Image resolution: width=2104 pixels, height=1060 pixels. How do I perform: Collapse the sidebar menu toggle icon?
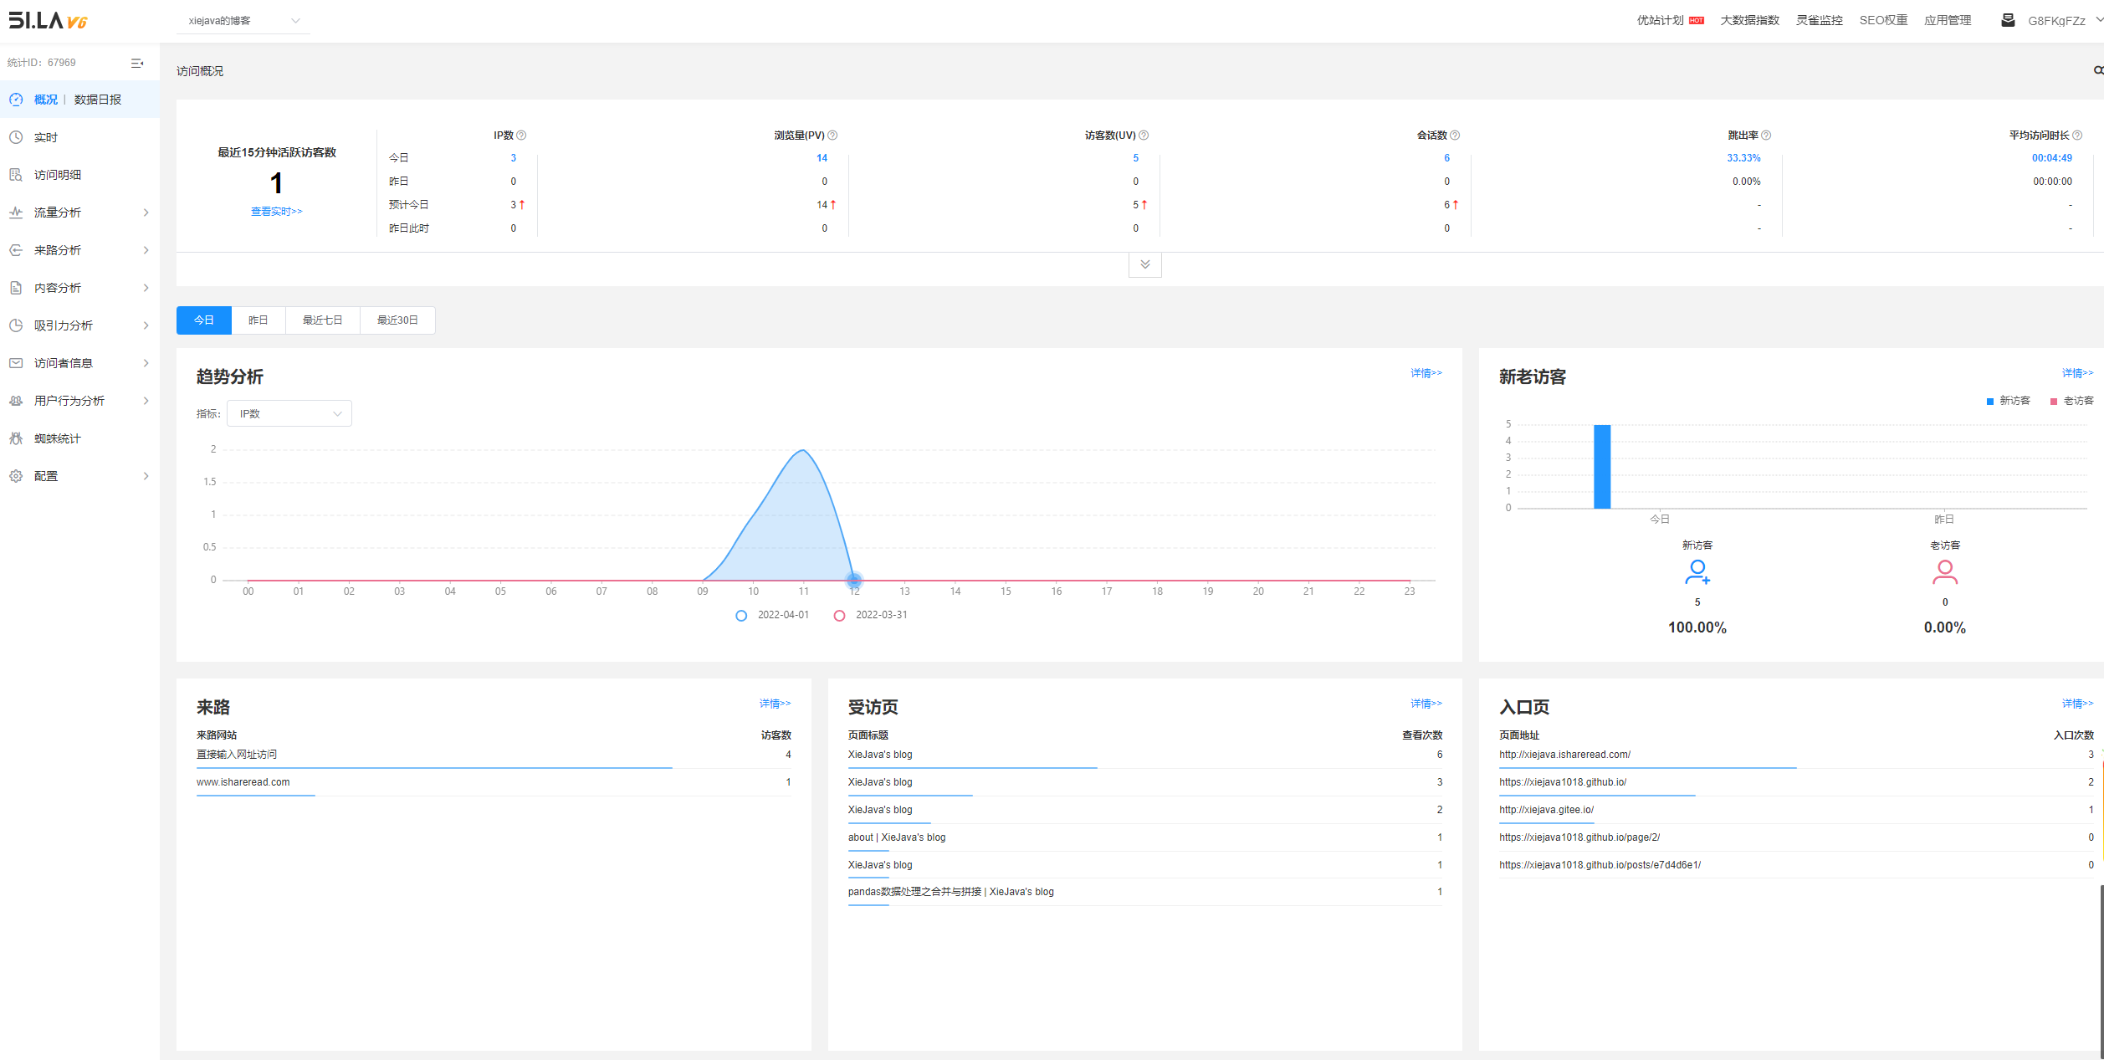pos(137,63)
